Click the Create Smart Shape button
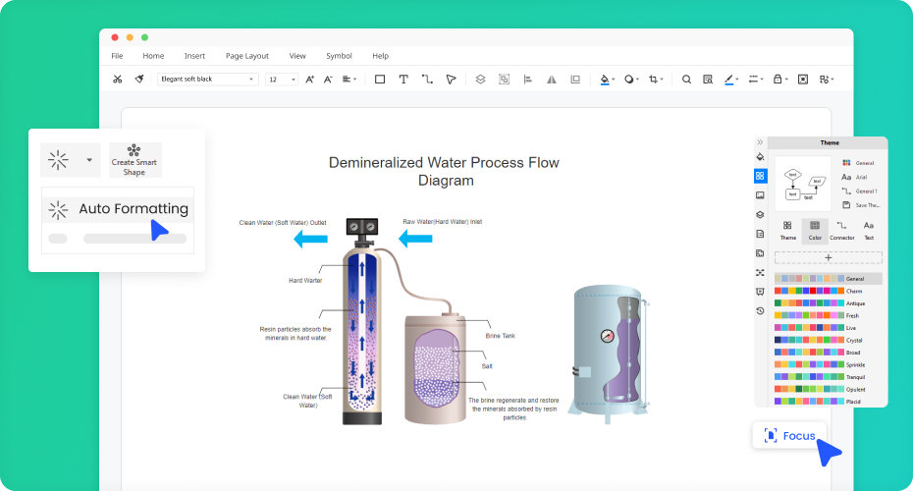913x491 pixels. (134, 159)
